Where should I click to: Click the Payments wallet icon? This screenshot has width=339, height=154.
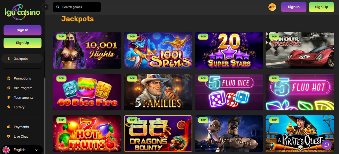point(8,127)
